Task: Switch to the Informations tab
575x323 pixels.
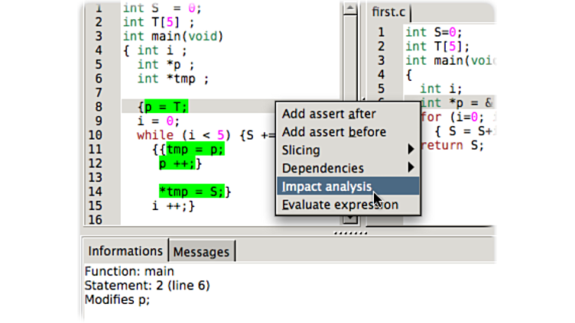Action: [125, 251]
